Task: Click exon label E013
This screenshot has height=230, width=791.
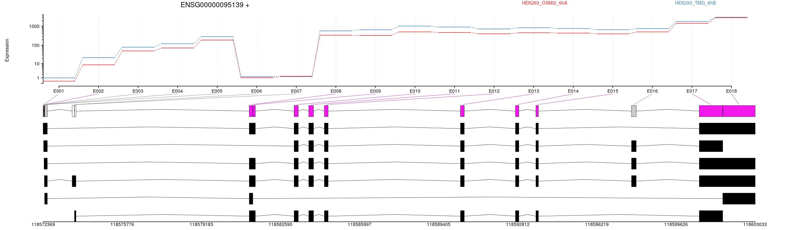Action: [534, 91]
